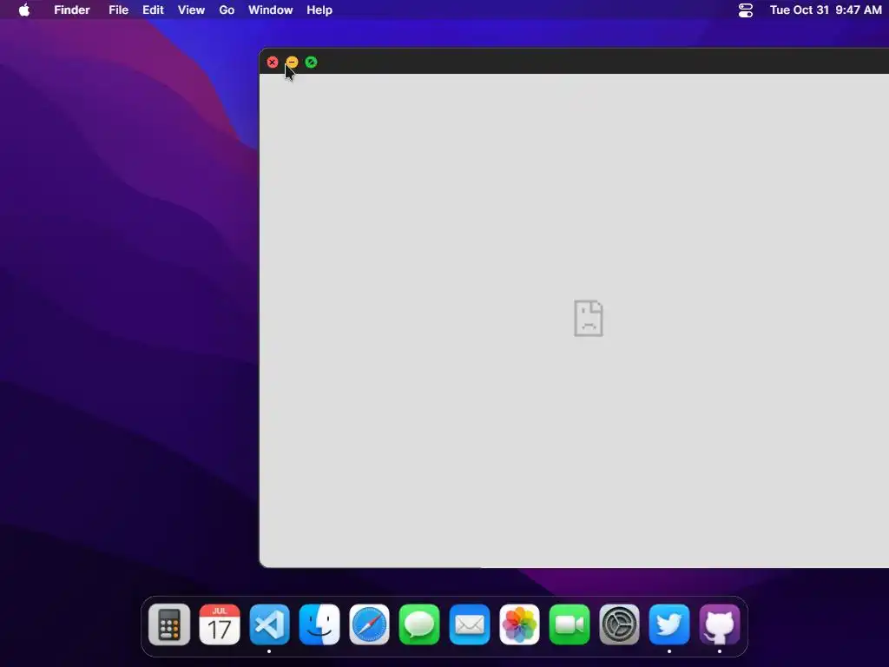Open Control Center in the menu bar
This screenshot has height=667, width=889.
746,10
